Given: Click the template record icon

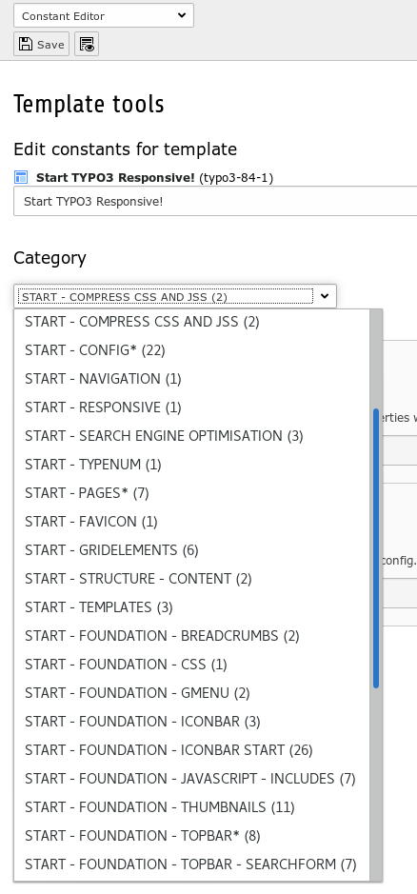Looking at the screenshot, I should coord(21,177).
